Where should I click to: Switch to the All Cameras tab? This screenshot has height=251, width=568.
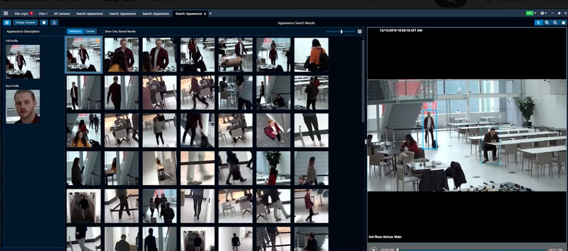61,13
